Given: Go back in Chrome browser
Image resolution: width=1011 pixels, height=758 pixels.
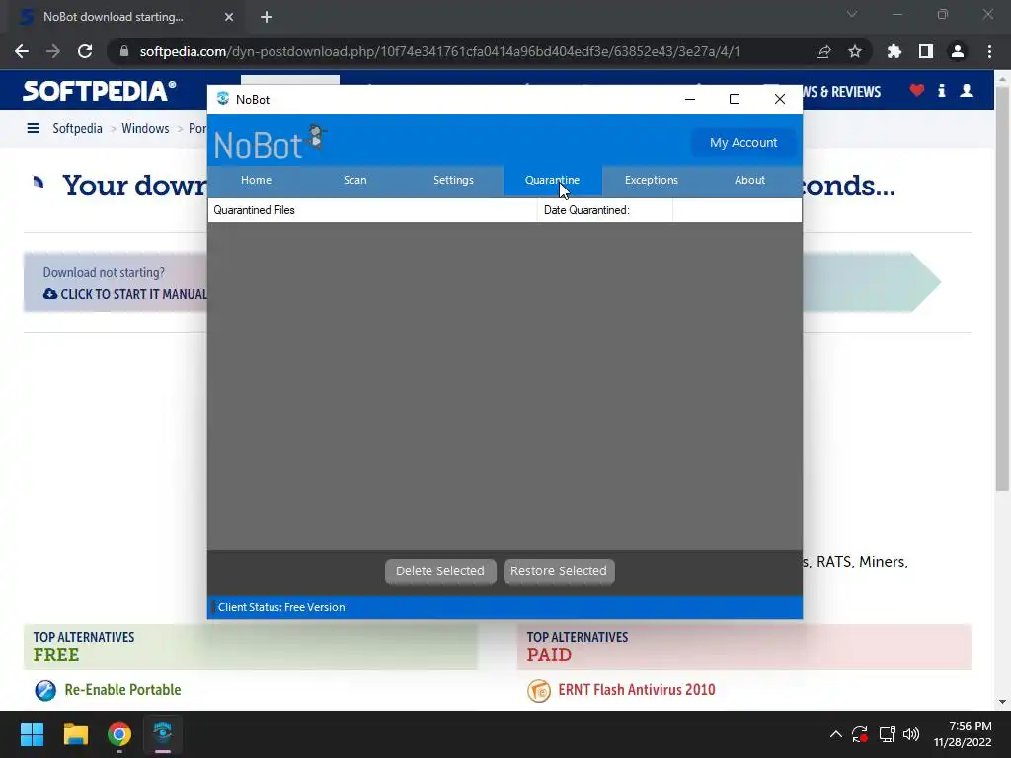Looking at the screenshot, I should pos(22,51).
